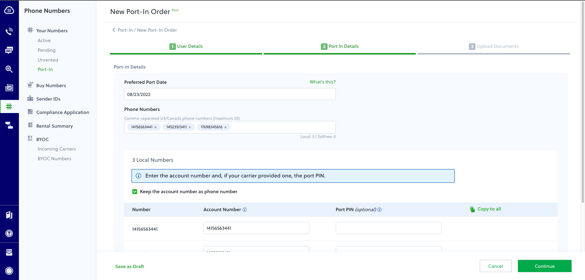Image resolution: width=585 pixels, height=280 pixels.
Task: Click the Lookup magnifier icon in sidebar
Action: point(9,69)
